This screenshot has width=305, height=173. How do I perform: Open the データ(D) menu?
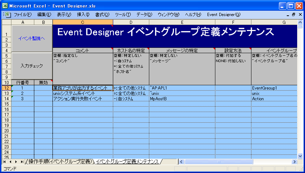tap(144, 15)
